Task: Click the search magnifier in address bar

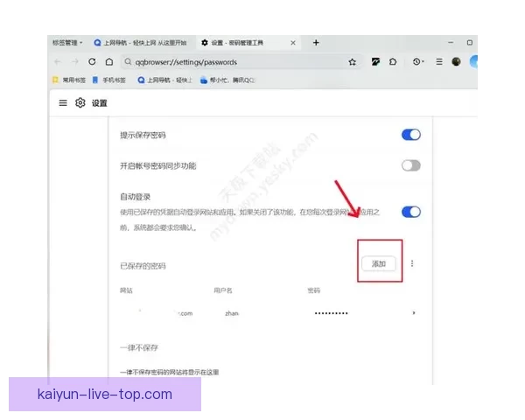Action: (x=128, y=61)
